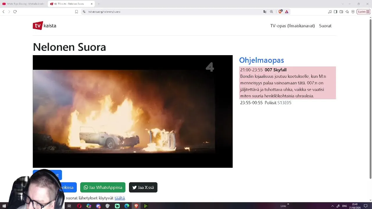
Task: Open the Suorat navigation link
Action: [x=325, y=26]
